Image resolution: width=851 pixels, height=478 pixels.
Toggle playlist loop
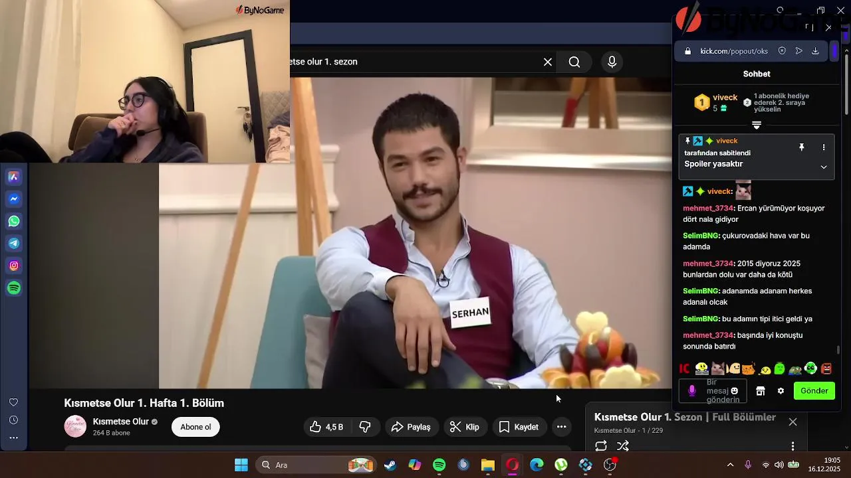tap(601, 446)
